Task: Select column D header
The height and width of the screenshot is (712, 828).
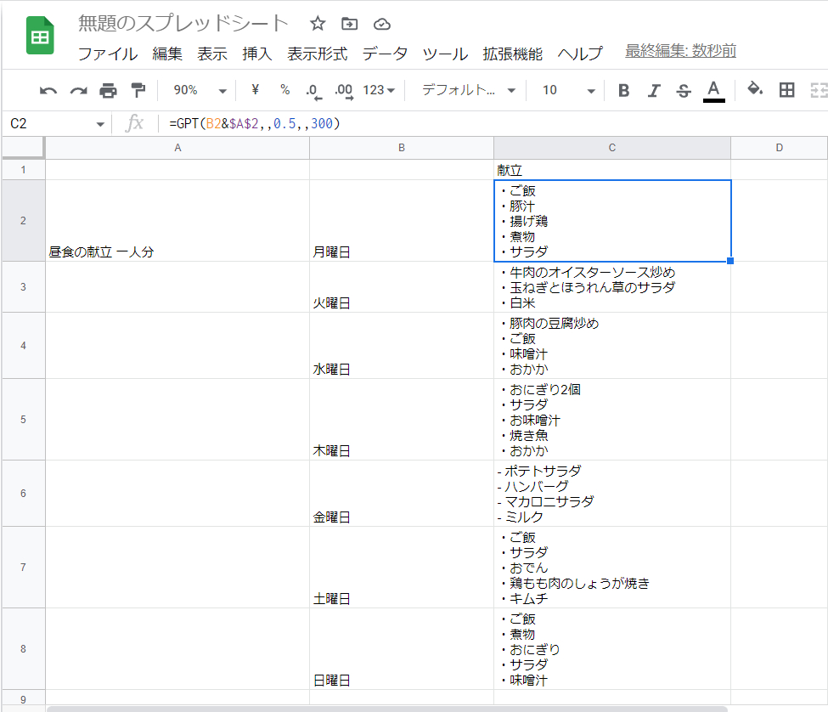Action: tap(780, 148)
